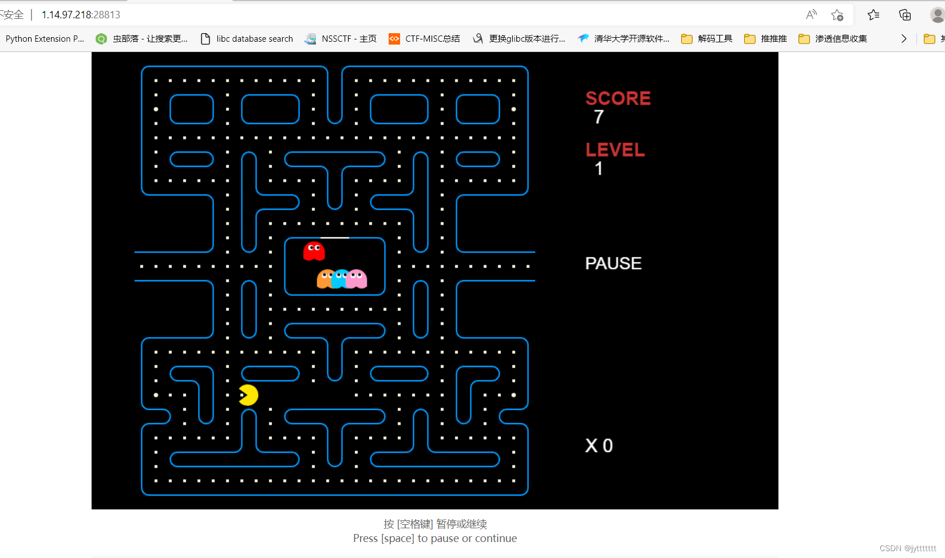Click the level value 1
Viewport: 945px width, 558px height.
pyautogui.click(x=599, y=169)
